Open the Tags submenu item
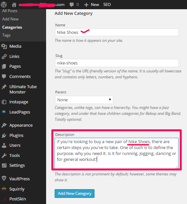 point(6,35)
